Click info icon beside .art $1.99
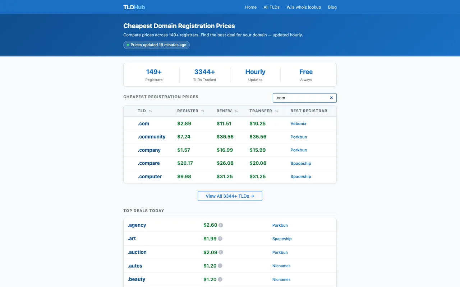Screen dimensions: 460x287 [x=220, y=239]
